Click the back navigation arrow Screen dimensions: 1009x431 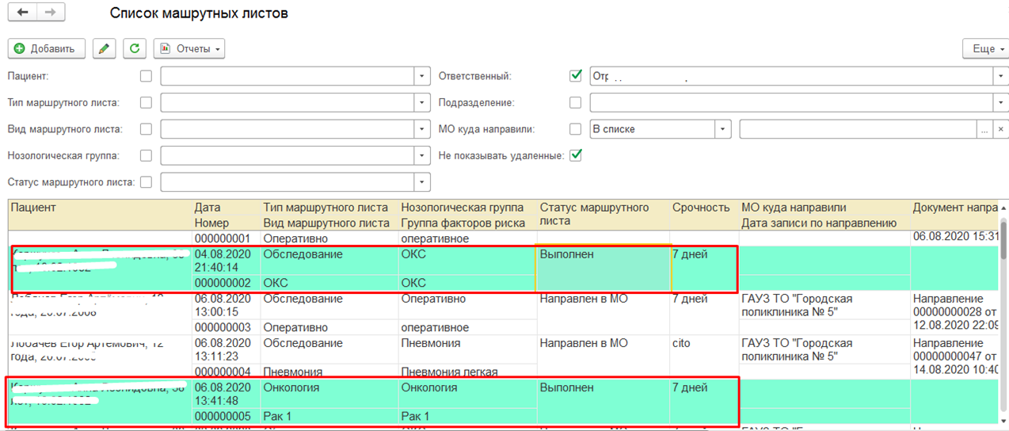coord(22,13)
